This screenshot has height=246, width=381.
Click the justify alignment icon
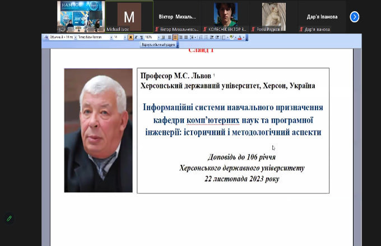click(186, 37)
